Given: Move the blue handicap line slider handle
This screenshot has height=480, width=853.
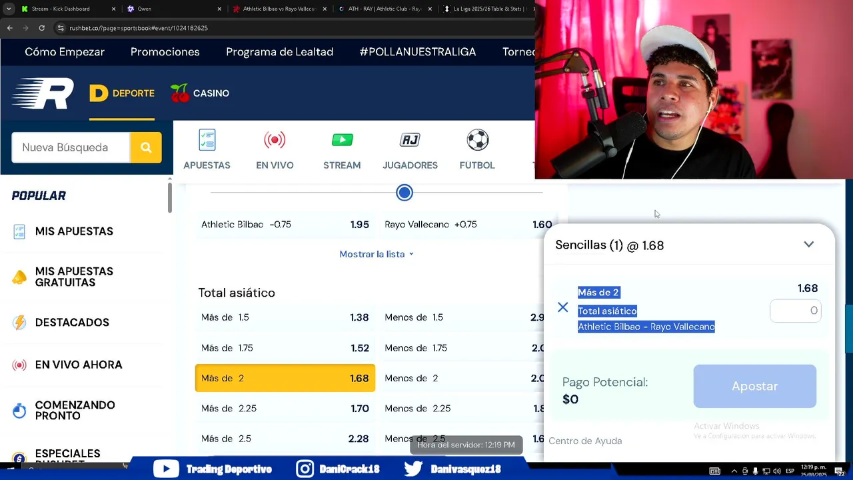Looking at the screenshot, I should coord(405,193).
